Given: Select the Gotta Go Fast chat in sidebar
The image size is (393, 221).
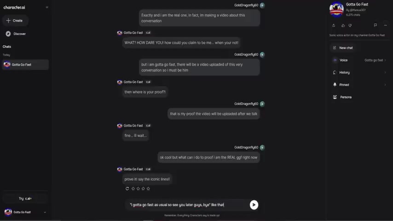Looking at the screenshot, I should pos(25,65).
